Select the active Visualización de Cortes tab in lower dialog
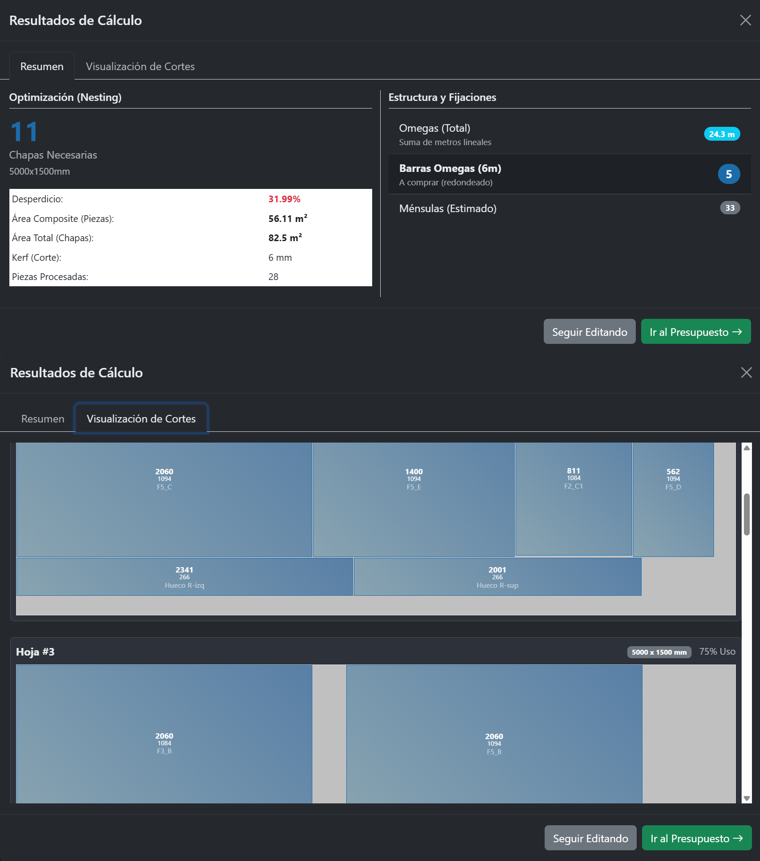Image resolution: width=760 pixels, height=861 pixels. pos(141,419)
